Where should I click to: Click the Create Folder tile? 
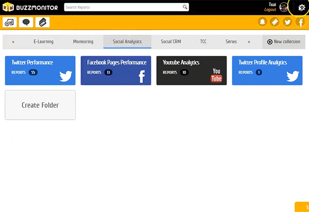pos(40,105)
